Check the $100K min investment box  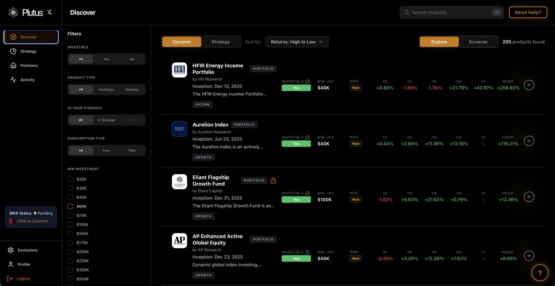click(x=70, y=224)
